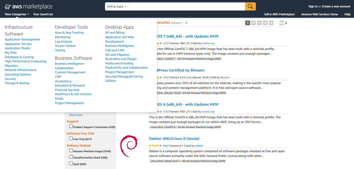
Task: Select Media under Business Software
Action: click(x=59, y=99)
